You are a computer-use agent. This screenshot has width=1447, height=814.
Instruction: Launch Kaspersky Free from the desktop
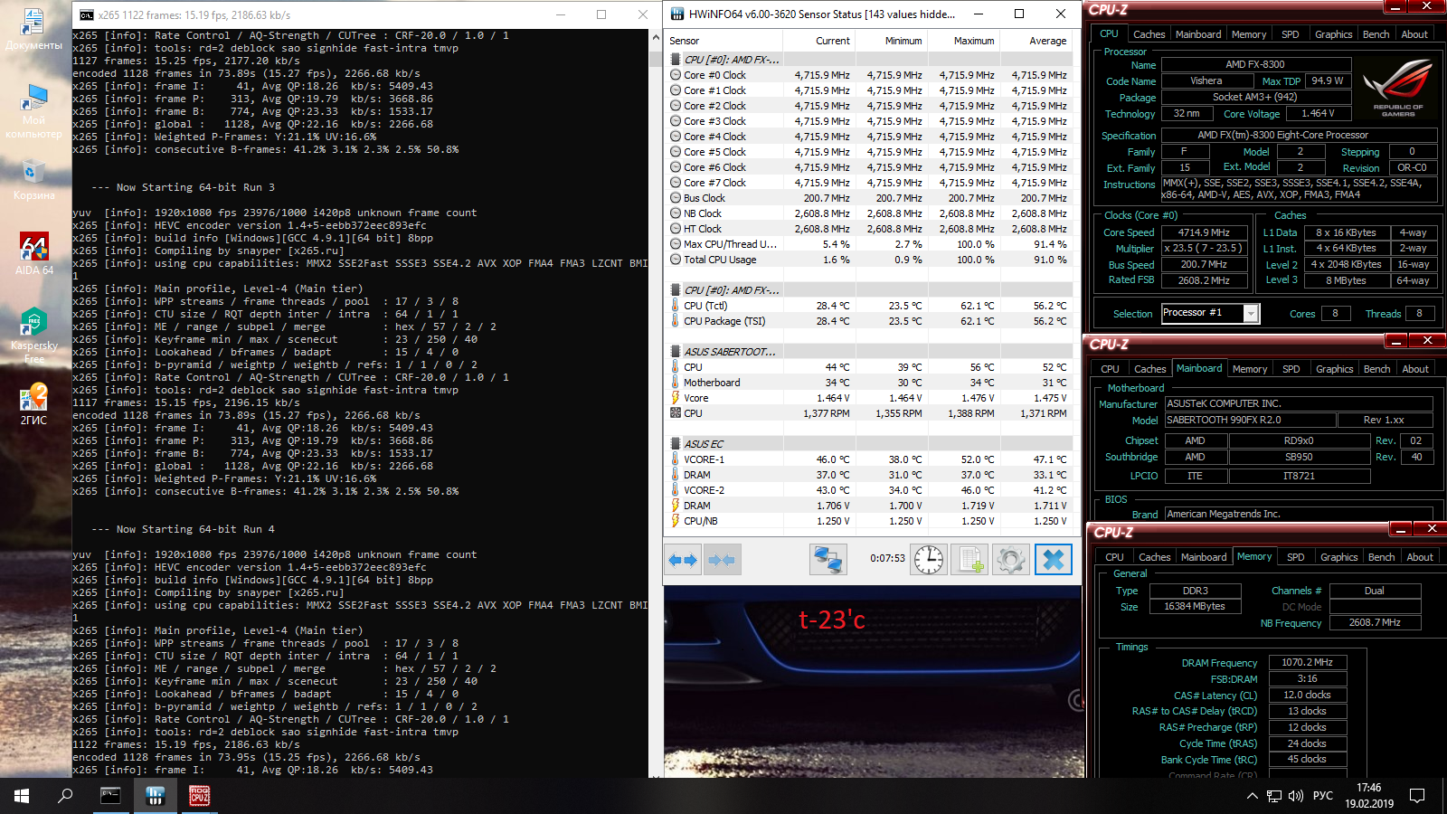point(33,335)
